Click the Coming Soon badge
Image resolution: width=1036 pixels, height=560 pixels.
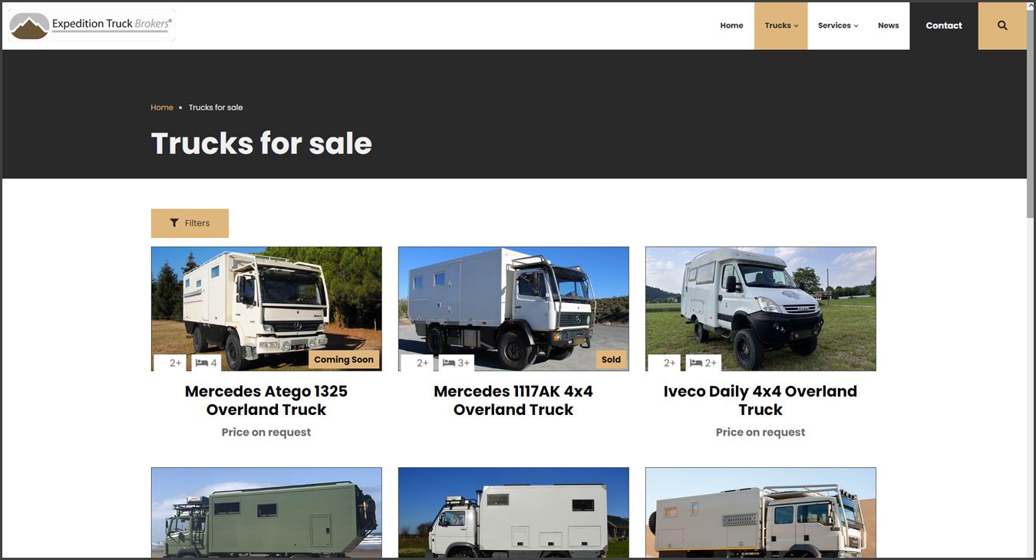(x=344, y=360)
